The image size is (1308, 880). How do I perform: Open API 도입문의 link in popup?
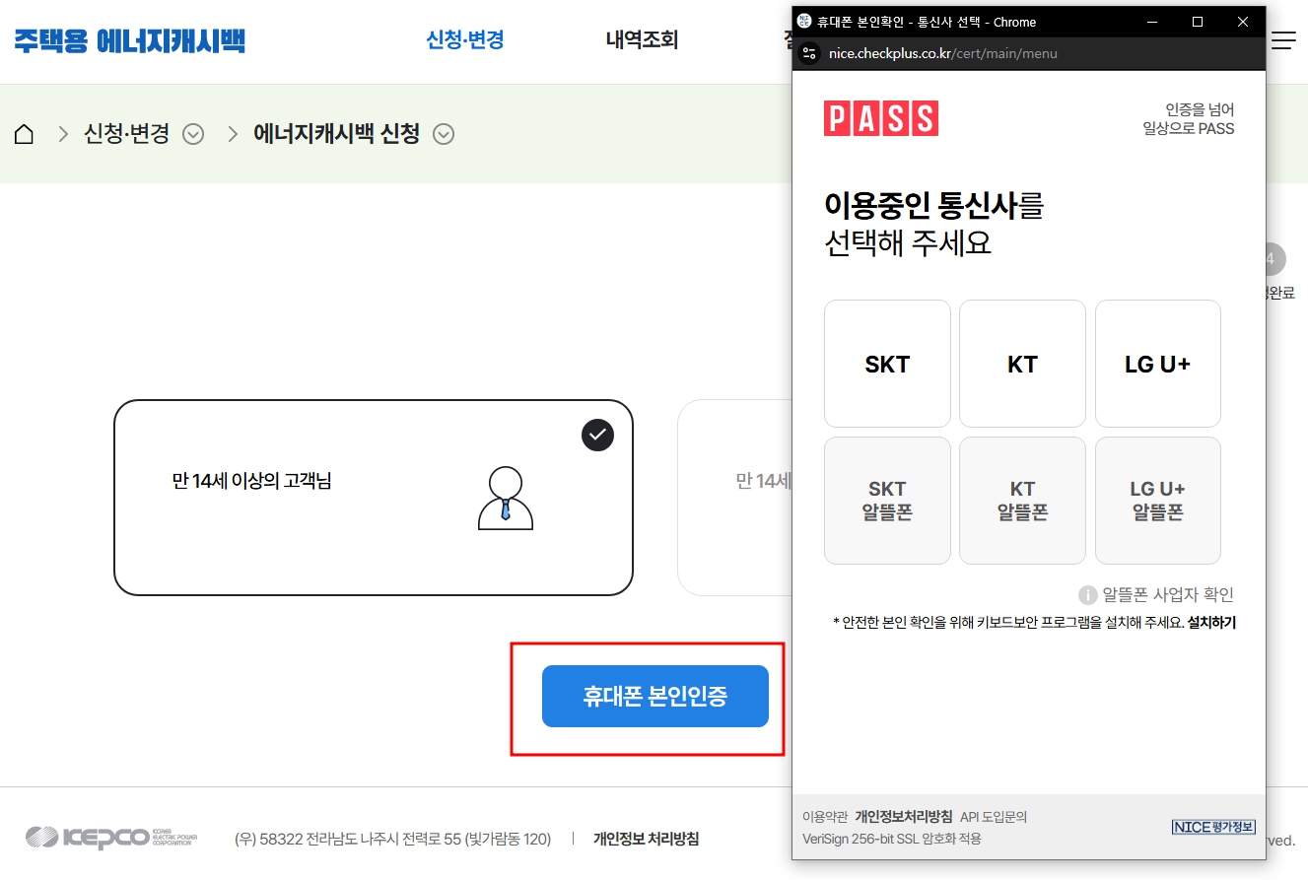994,817
